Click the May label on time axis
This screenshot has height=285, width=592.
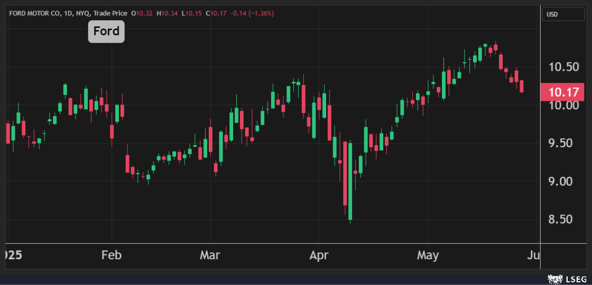pyautogui.click(x=428, y=256)
